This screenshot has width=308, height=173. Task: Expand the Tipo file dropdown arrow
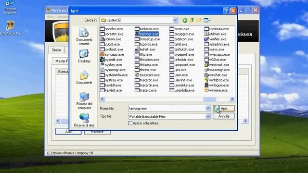pos(208,116)
